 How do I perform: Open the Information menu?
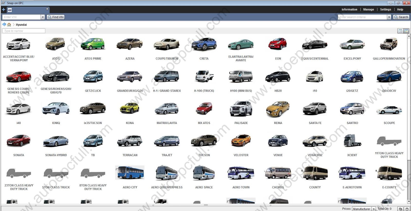point(349,9)
